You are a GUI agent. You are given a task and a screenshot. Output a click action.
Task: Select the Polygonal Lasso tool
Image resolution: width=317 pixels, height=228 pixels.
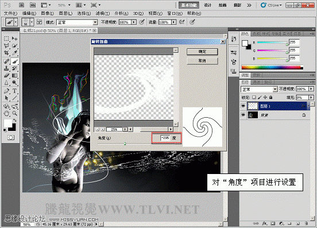[6, 46]
